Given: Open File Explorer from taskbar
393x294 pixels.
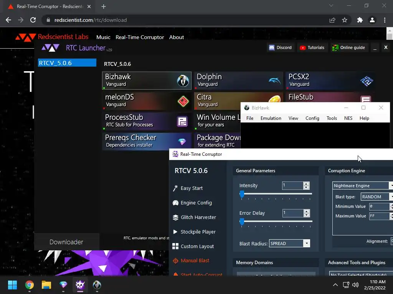Looking at the screenshot, I should pyautogui.click(x=46, y=285).
